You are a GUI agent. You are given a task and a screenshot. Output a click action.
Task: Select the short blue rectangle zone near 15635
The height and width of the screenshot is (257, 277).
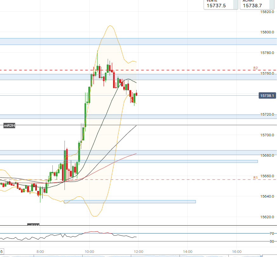pos(130,202)
